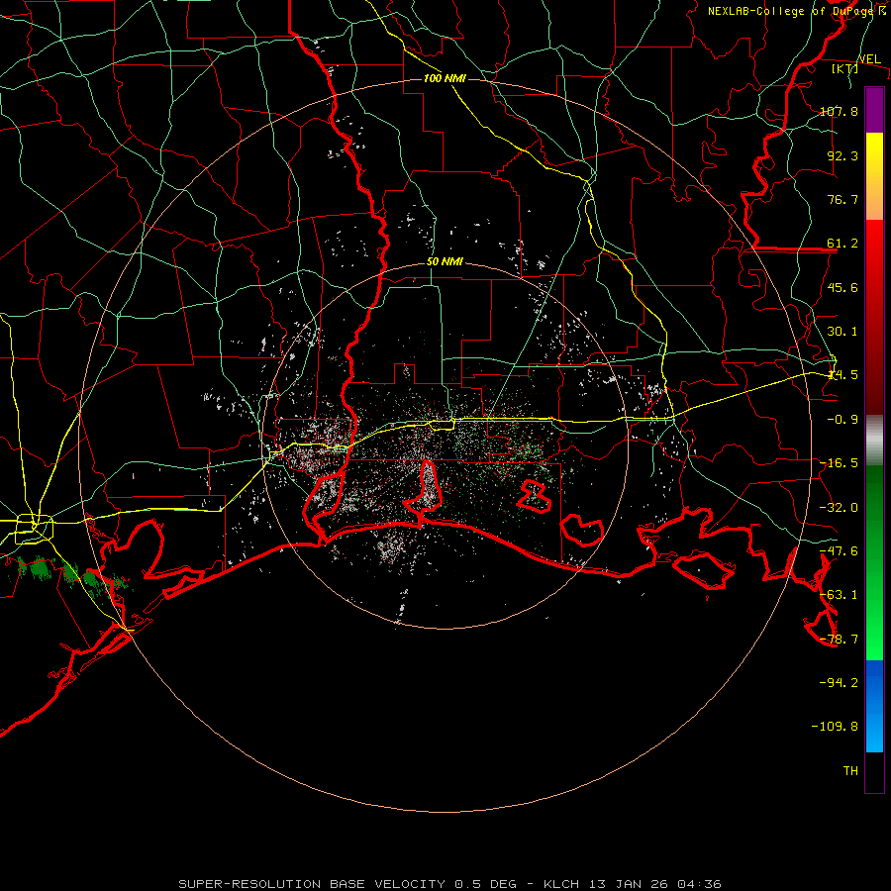Click the -47.6 velocity scale value
This screenshot has width=891, height=891.
839,551
